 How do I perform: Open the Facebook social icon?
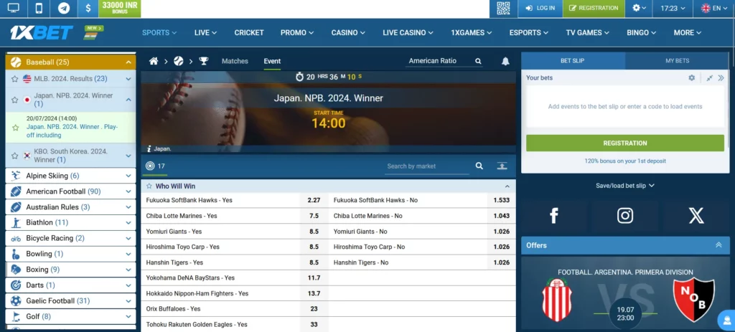coord(553,215)
